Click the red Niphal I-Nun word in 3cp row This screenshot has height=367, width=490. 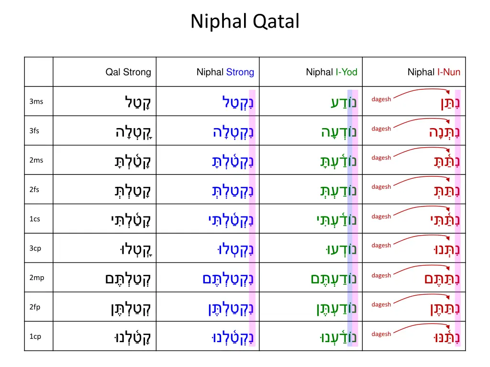(444, 249)
